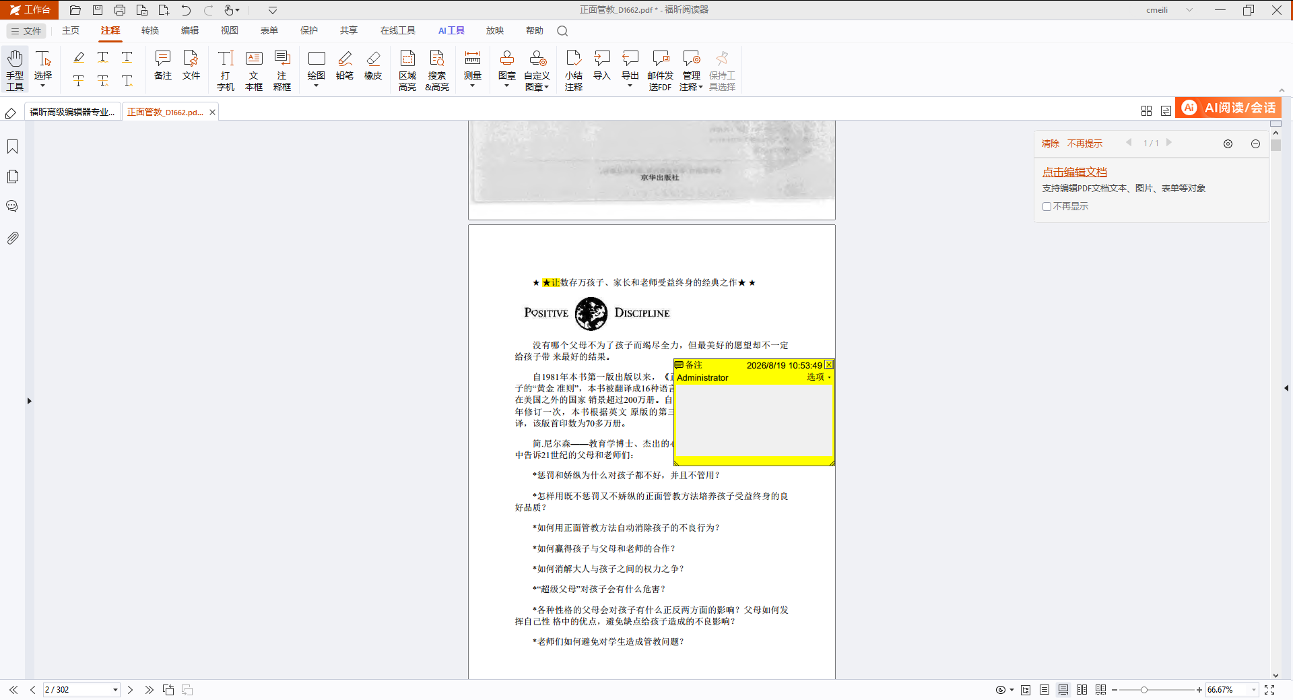Click the 小结注释 summarize comments icon
Viewport: 1293px width, 700px height.
(x=574, y=70)
